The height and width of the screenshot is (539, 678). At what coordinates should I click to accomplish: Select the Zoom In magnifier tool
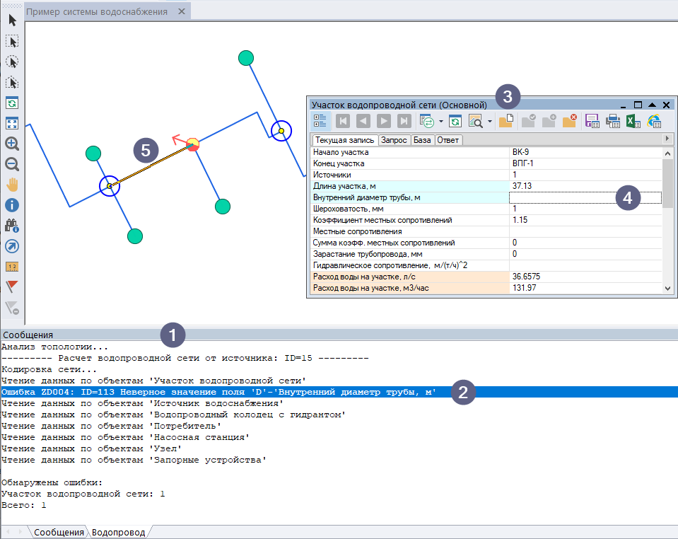[x=12, y=144]
